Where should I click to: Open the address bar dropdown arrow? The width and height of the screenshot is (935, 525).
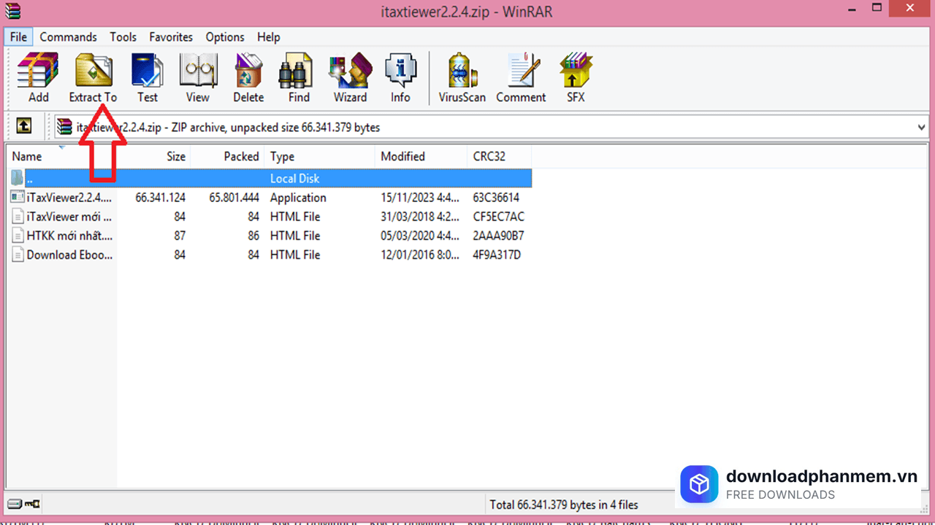pyautogui.click(x=922, y=127)
